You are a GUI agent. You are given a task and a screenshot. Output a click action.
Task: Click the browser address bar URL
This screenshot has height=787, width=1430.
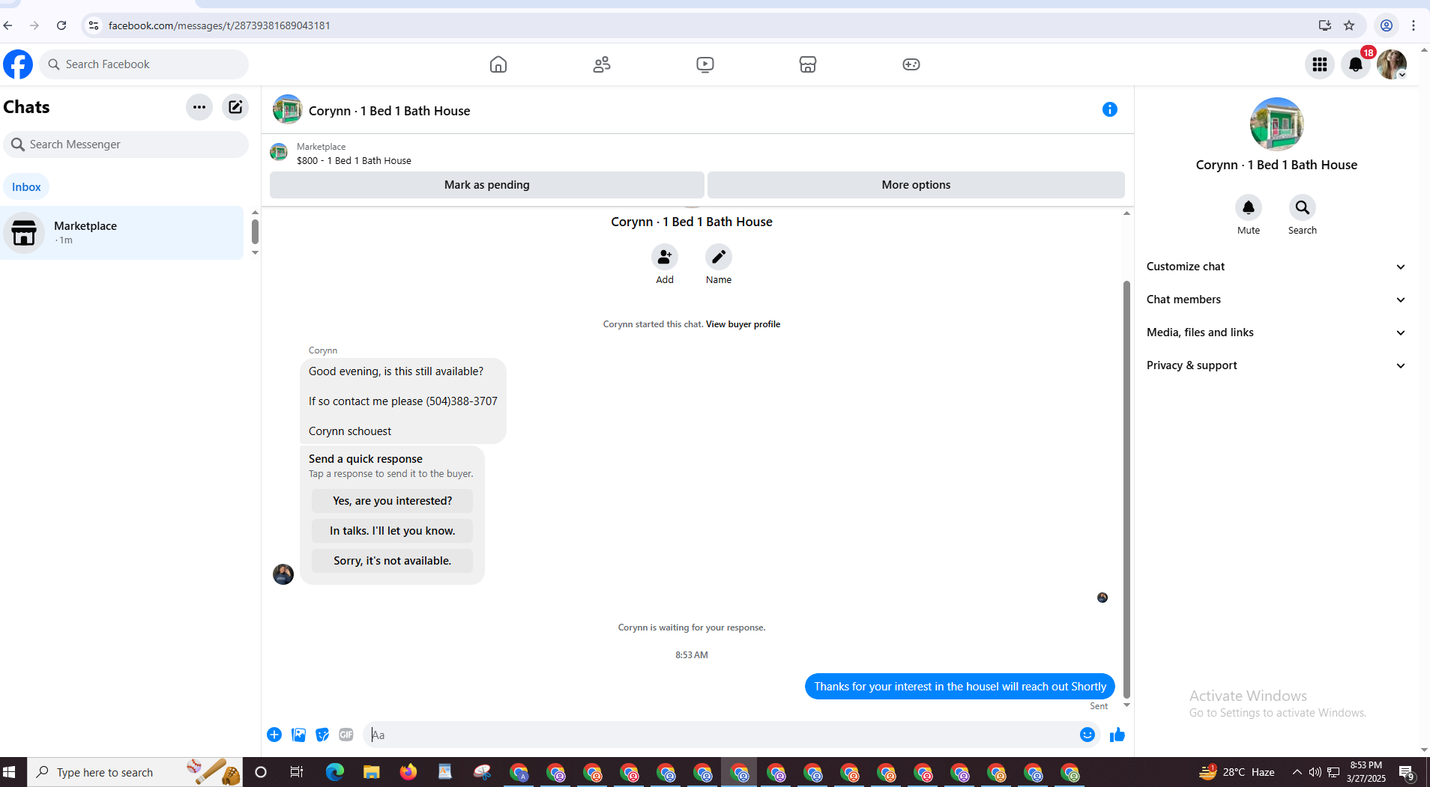(220, 25)
